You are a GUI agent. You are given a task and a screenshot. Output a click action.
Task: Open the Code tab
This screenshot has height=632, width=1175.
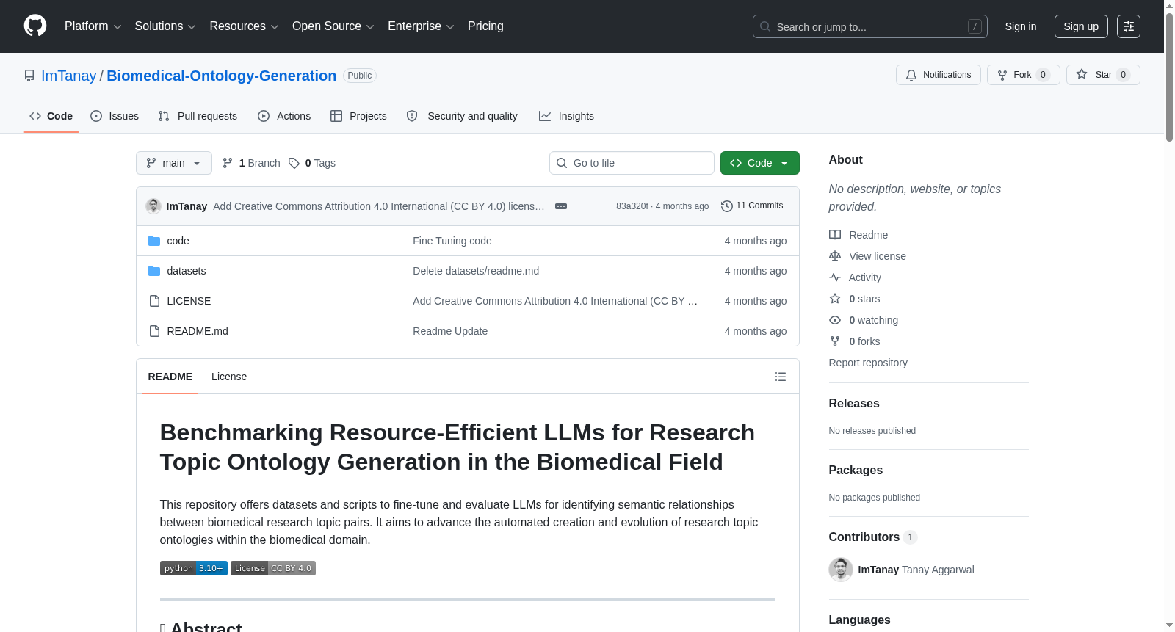tap(51, 116)
